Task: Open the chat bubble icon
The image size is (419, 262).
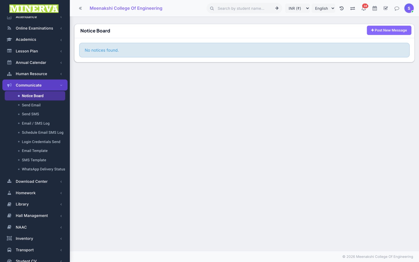Action: click(x=397, y=8)
